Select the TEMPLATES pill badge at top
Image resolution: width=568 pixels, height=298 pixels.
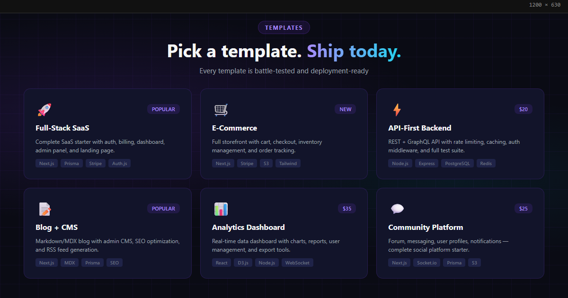pos(284,27)
